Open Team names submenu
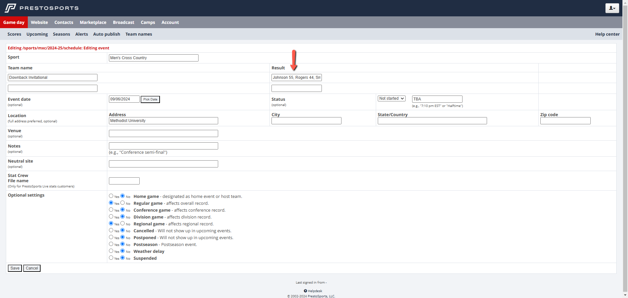Image resolution: width=628 pixels, height=298 pixels. click(x=139, y=34)
